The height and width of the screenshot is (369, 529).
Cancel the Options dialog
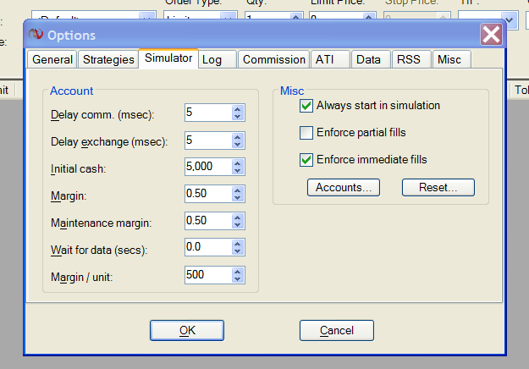click(x=337, y=331)
